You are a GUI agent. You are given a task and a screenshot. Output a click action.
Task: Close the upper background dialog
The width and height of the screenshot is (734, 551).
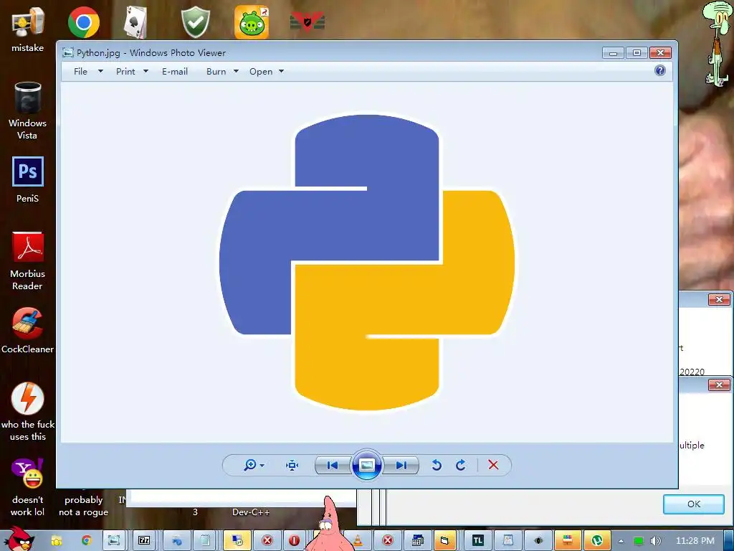[x=718, y=299]
